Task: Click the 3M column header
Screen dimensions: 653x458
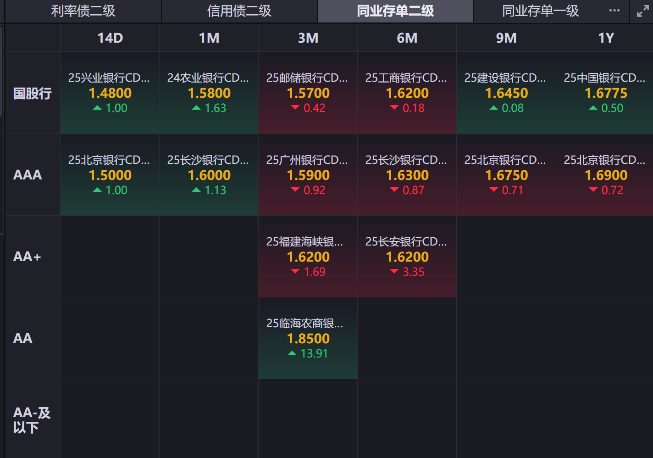Action: point(308,38)
